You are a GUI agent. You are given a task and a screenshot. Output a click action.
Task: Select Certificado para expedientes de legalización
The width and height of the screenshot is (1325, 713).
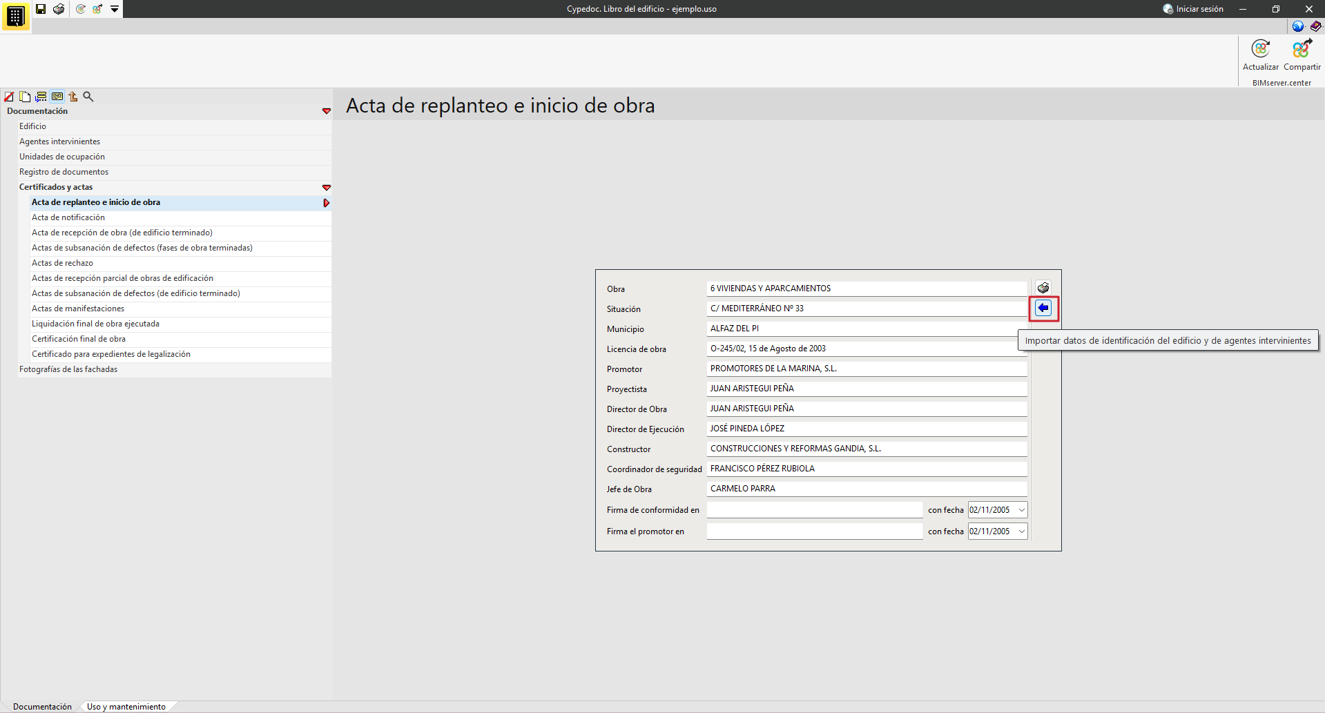(182, 354)
